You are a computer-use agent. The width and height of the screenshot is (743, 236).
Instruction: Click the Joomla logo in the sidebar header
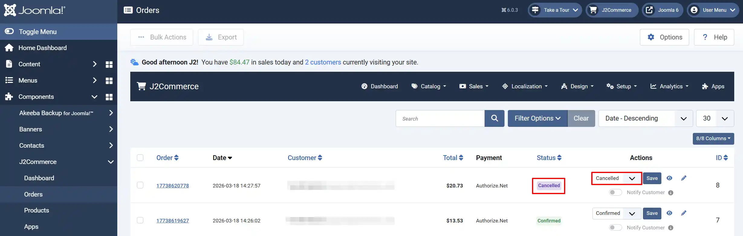click(34, 10)
